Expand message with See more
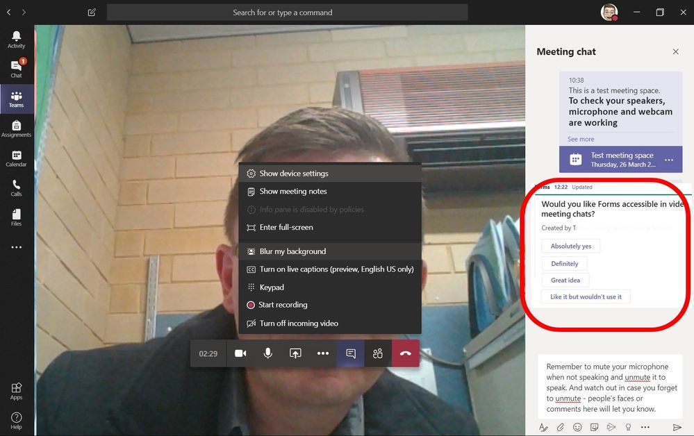 (581, 140)
